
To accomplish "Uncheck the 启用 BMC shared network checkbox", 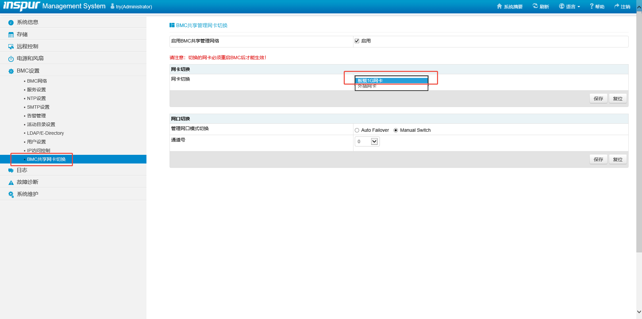I will click(x=357, y=41).
